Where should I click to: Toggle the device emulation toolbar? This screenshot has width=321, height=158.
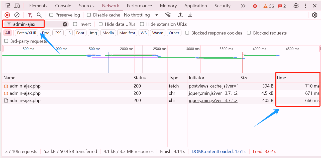17,5
